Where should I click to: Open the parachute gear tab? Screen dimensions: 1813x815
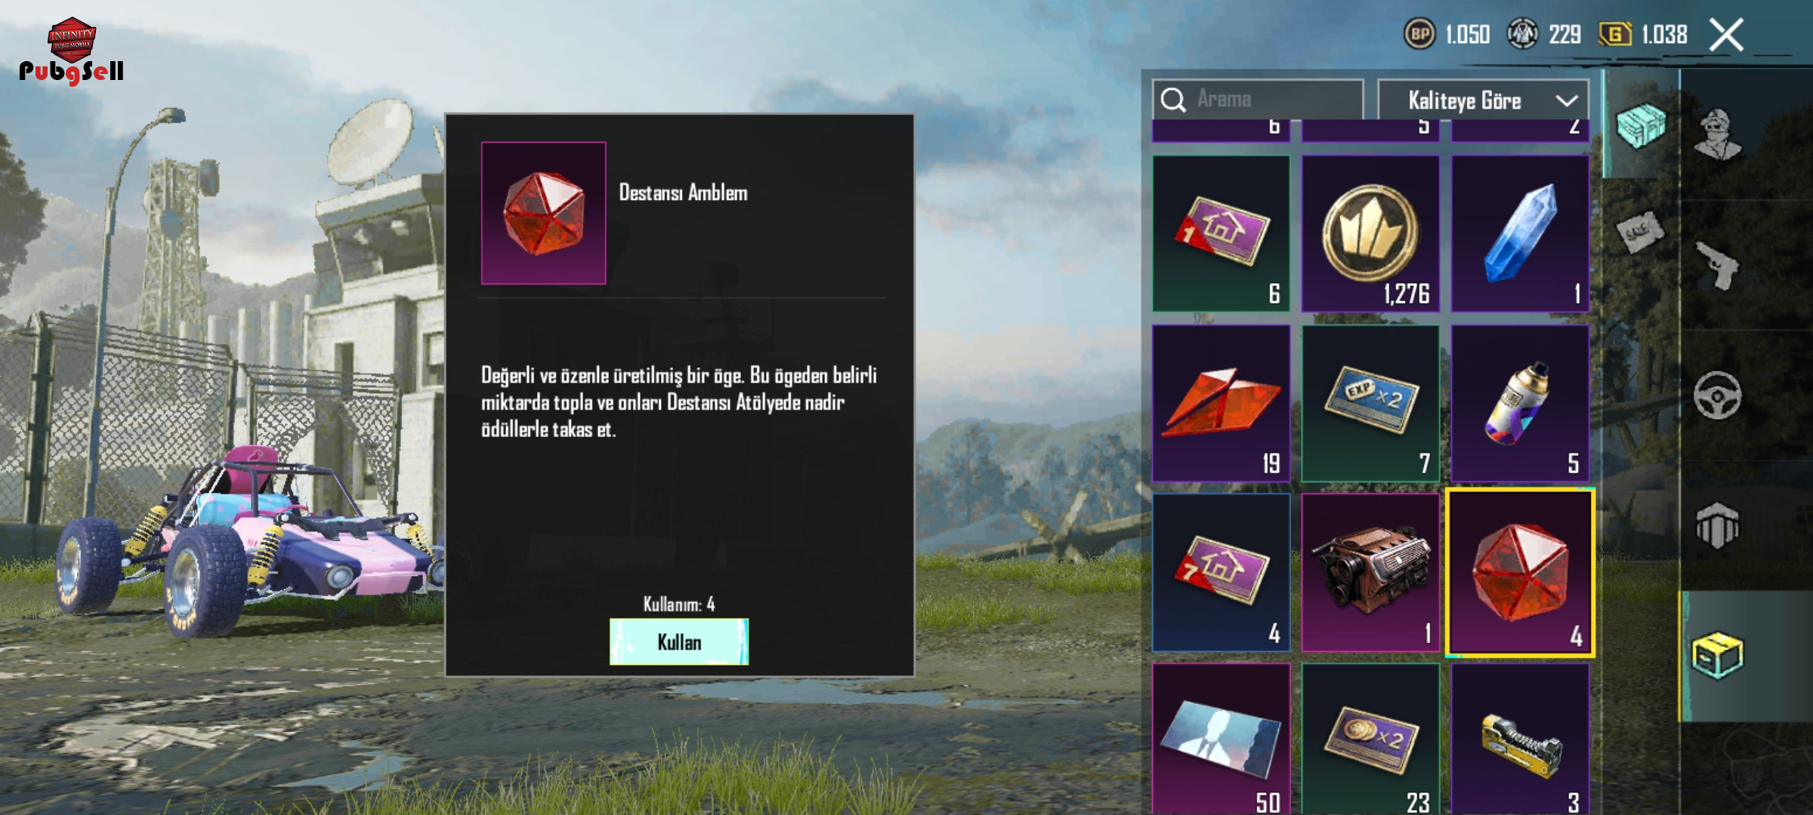(x=1718, y=525)
